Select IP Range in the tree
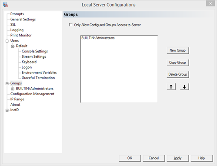Image resolution: width=217 pixels, height=166 pixels. click(x=17, y=99)
